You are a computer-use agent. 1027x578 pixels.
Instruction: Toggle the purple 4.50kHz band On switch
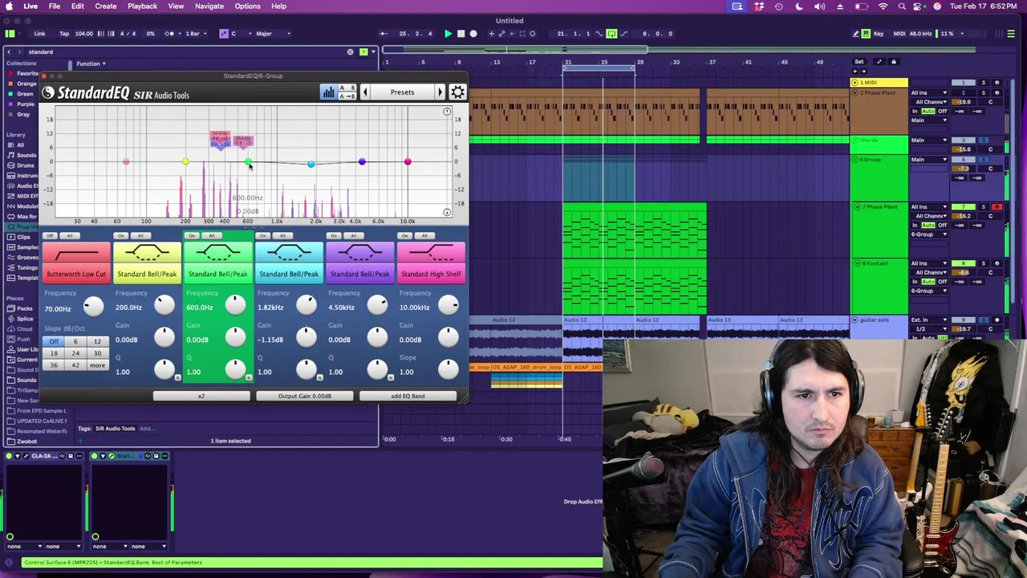333,236
